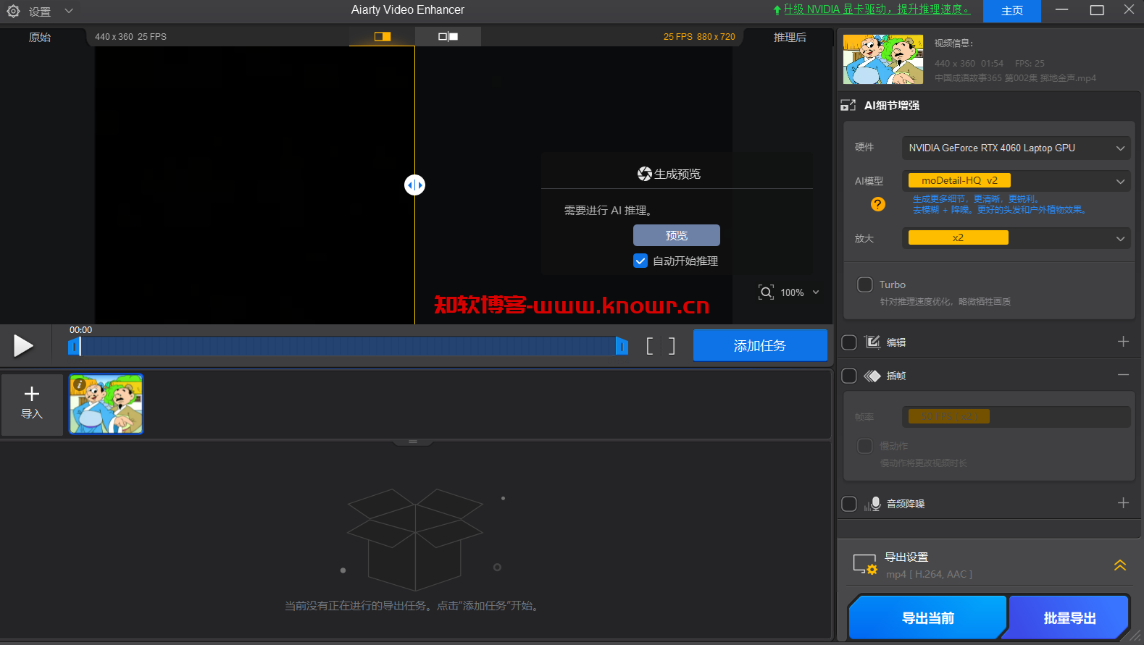Click the 25 FPS 880 x 720 output info
This screenshot has width=1144, height=645.
click(x=699, y=37)
